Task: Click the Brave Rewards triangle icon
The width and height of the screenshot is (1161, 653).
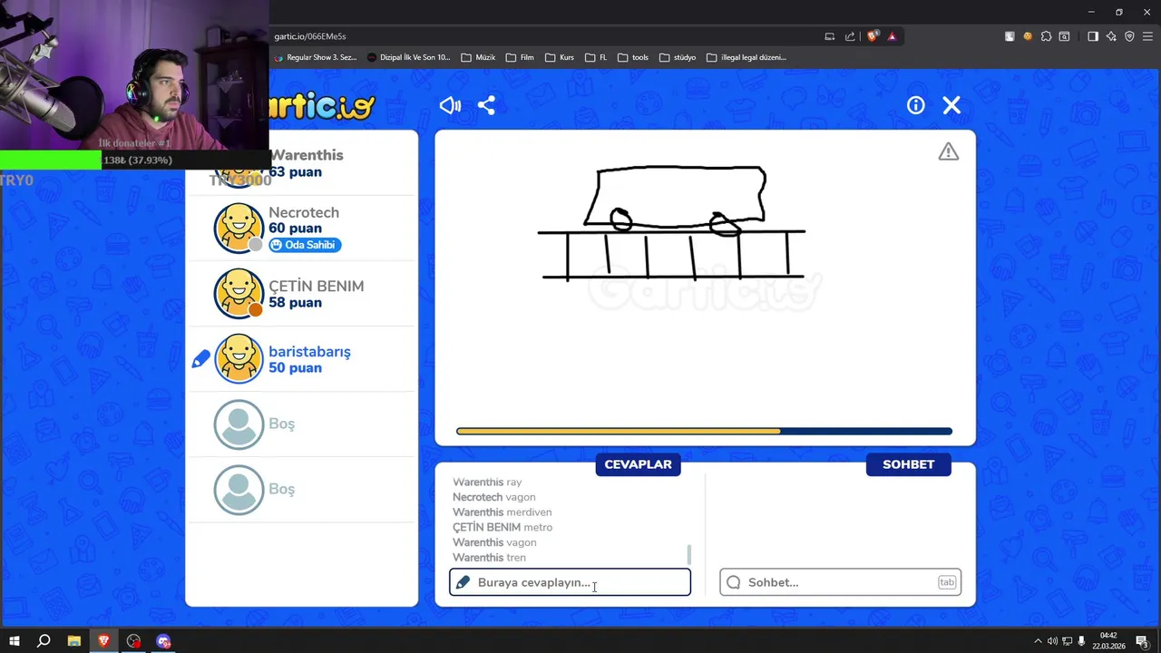Action: click(x=893, y=36)
